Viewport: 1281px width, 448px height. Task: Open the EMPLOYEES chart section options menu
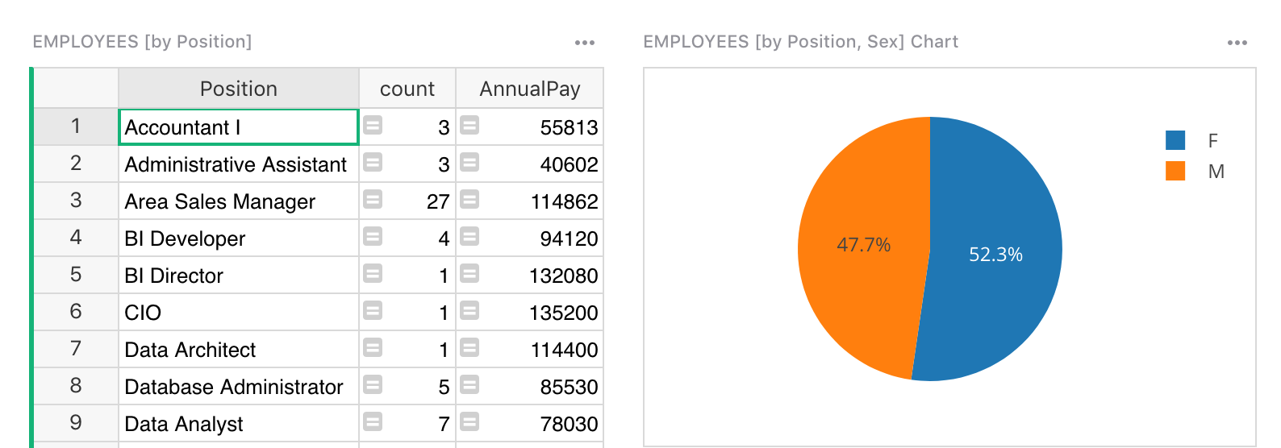pos(1237,43)
